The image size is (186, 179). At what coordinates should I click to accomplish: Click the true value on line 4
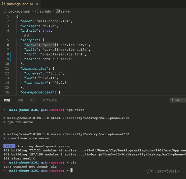point(46,31)
